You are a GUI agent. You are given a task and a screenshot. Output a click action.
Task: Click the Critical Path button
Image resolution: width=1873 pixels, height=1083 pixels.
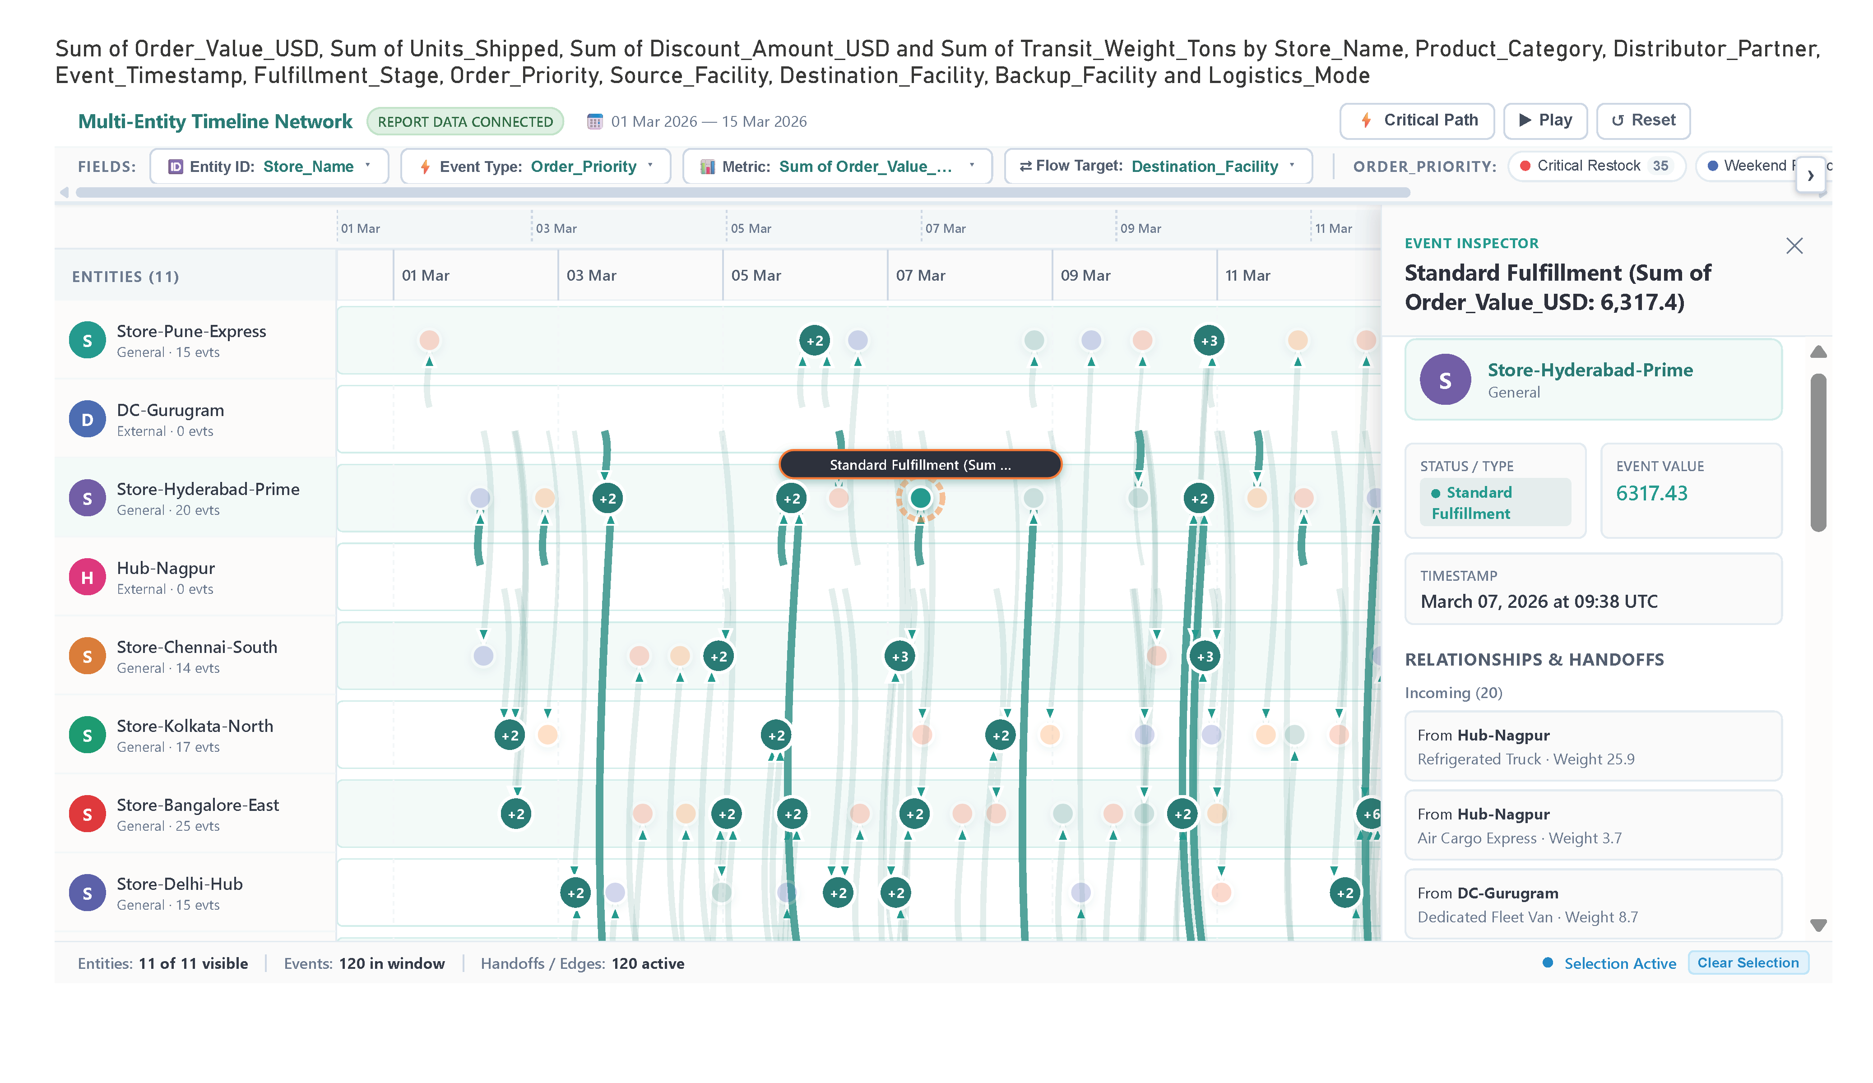[x=1417, y=120]
